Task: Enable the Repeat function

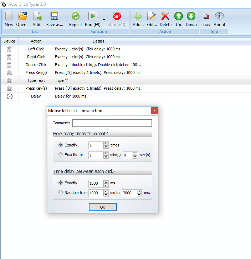Action: tap(76, 19)
